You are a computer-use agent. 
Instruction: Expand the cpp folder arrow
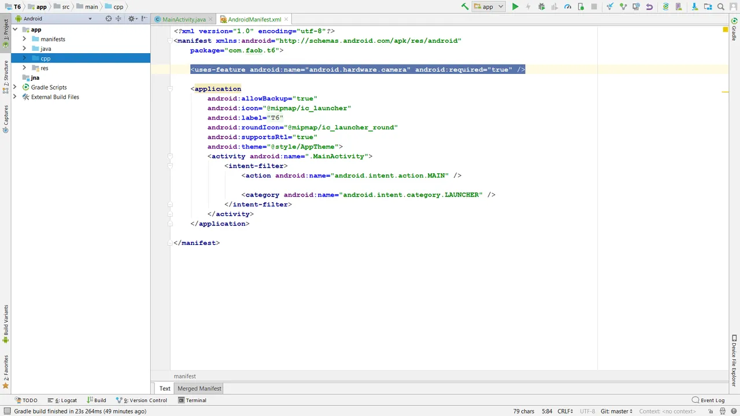(x=24, y=58)
